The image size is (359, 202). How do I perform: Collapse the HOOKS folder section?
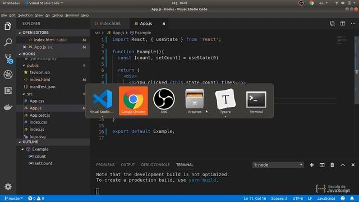click(20, 54)
